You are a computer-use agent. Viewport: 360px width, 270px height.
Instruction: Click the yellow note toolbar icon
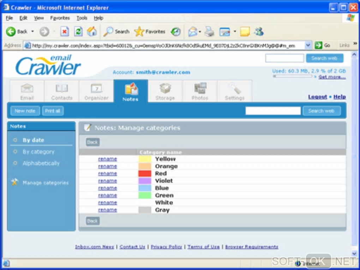[x=245, y=32]
